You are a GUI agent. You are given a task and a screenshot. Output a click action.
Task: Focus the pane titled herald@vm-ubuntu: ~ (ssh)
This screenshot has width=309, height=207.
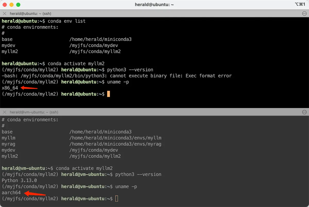(34, 112)
